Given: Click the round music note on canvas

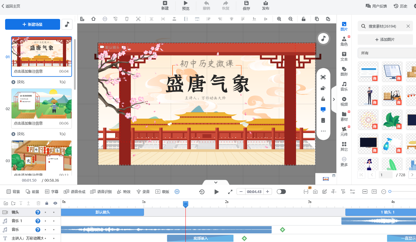Looking at the screenshot, I should coord(323,38).
